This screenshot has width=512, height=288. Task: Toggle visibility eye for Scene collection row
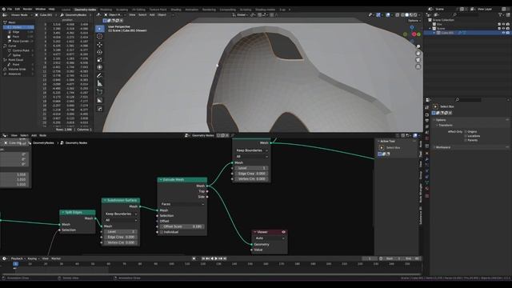[503, 29]
